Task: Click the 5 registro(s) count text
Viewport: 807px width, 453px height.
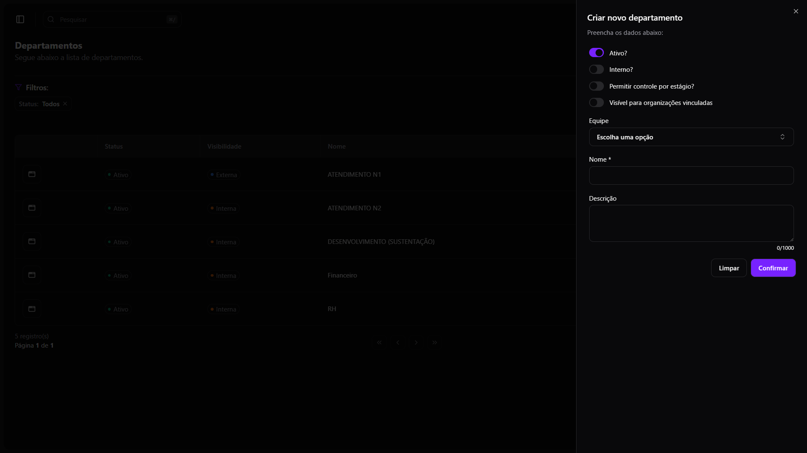Action: [32, 336]
